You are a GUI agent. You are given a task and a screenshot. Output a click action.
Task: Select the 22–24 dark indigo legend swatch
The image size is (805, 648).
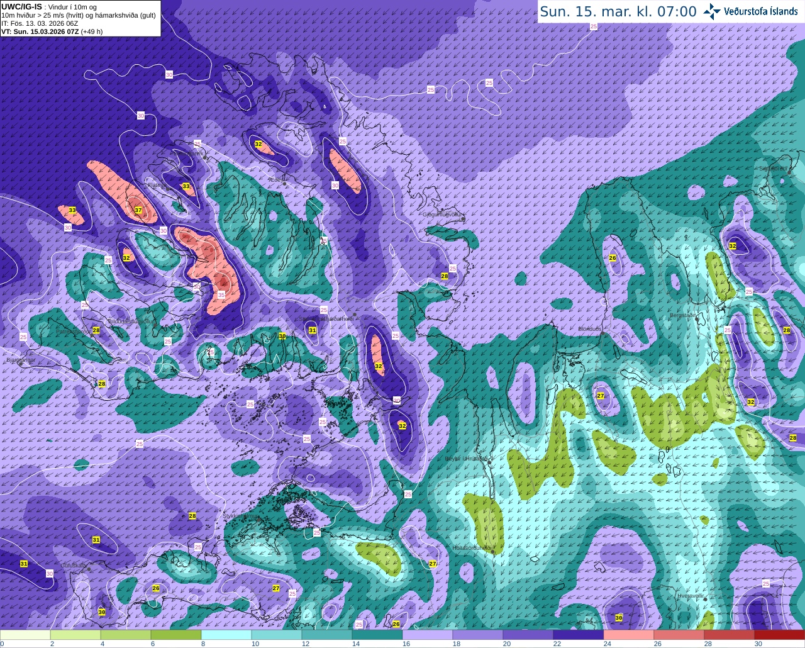pyautogui.click(x=579, y=635)
